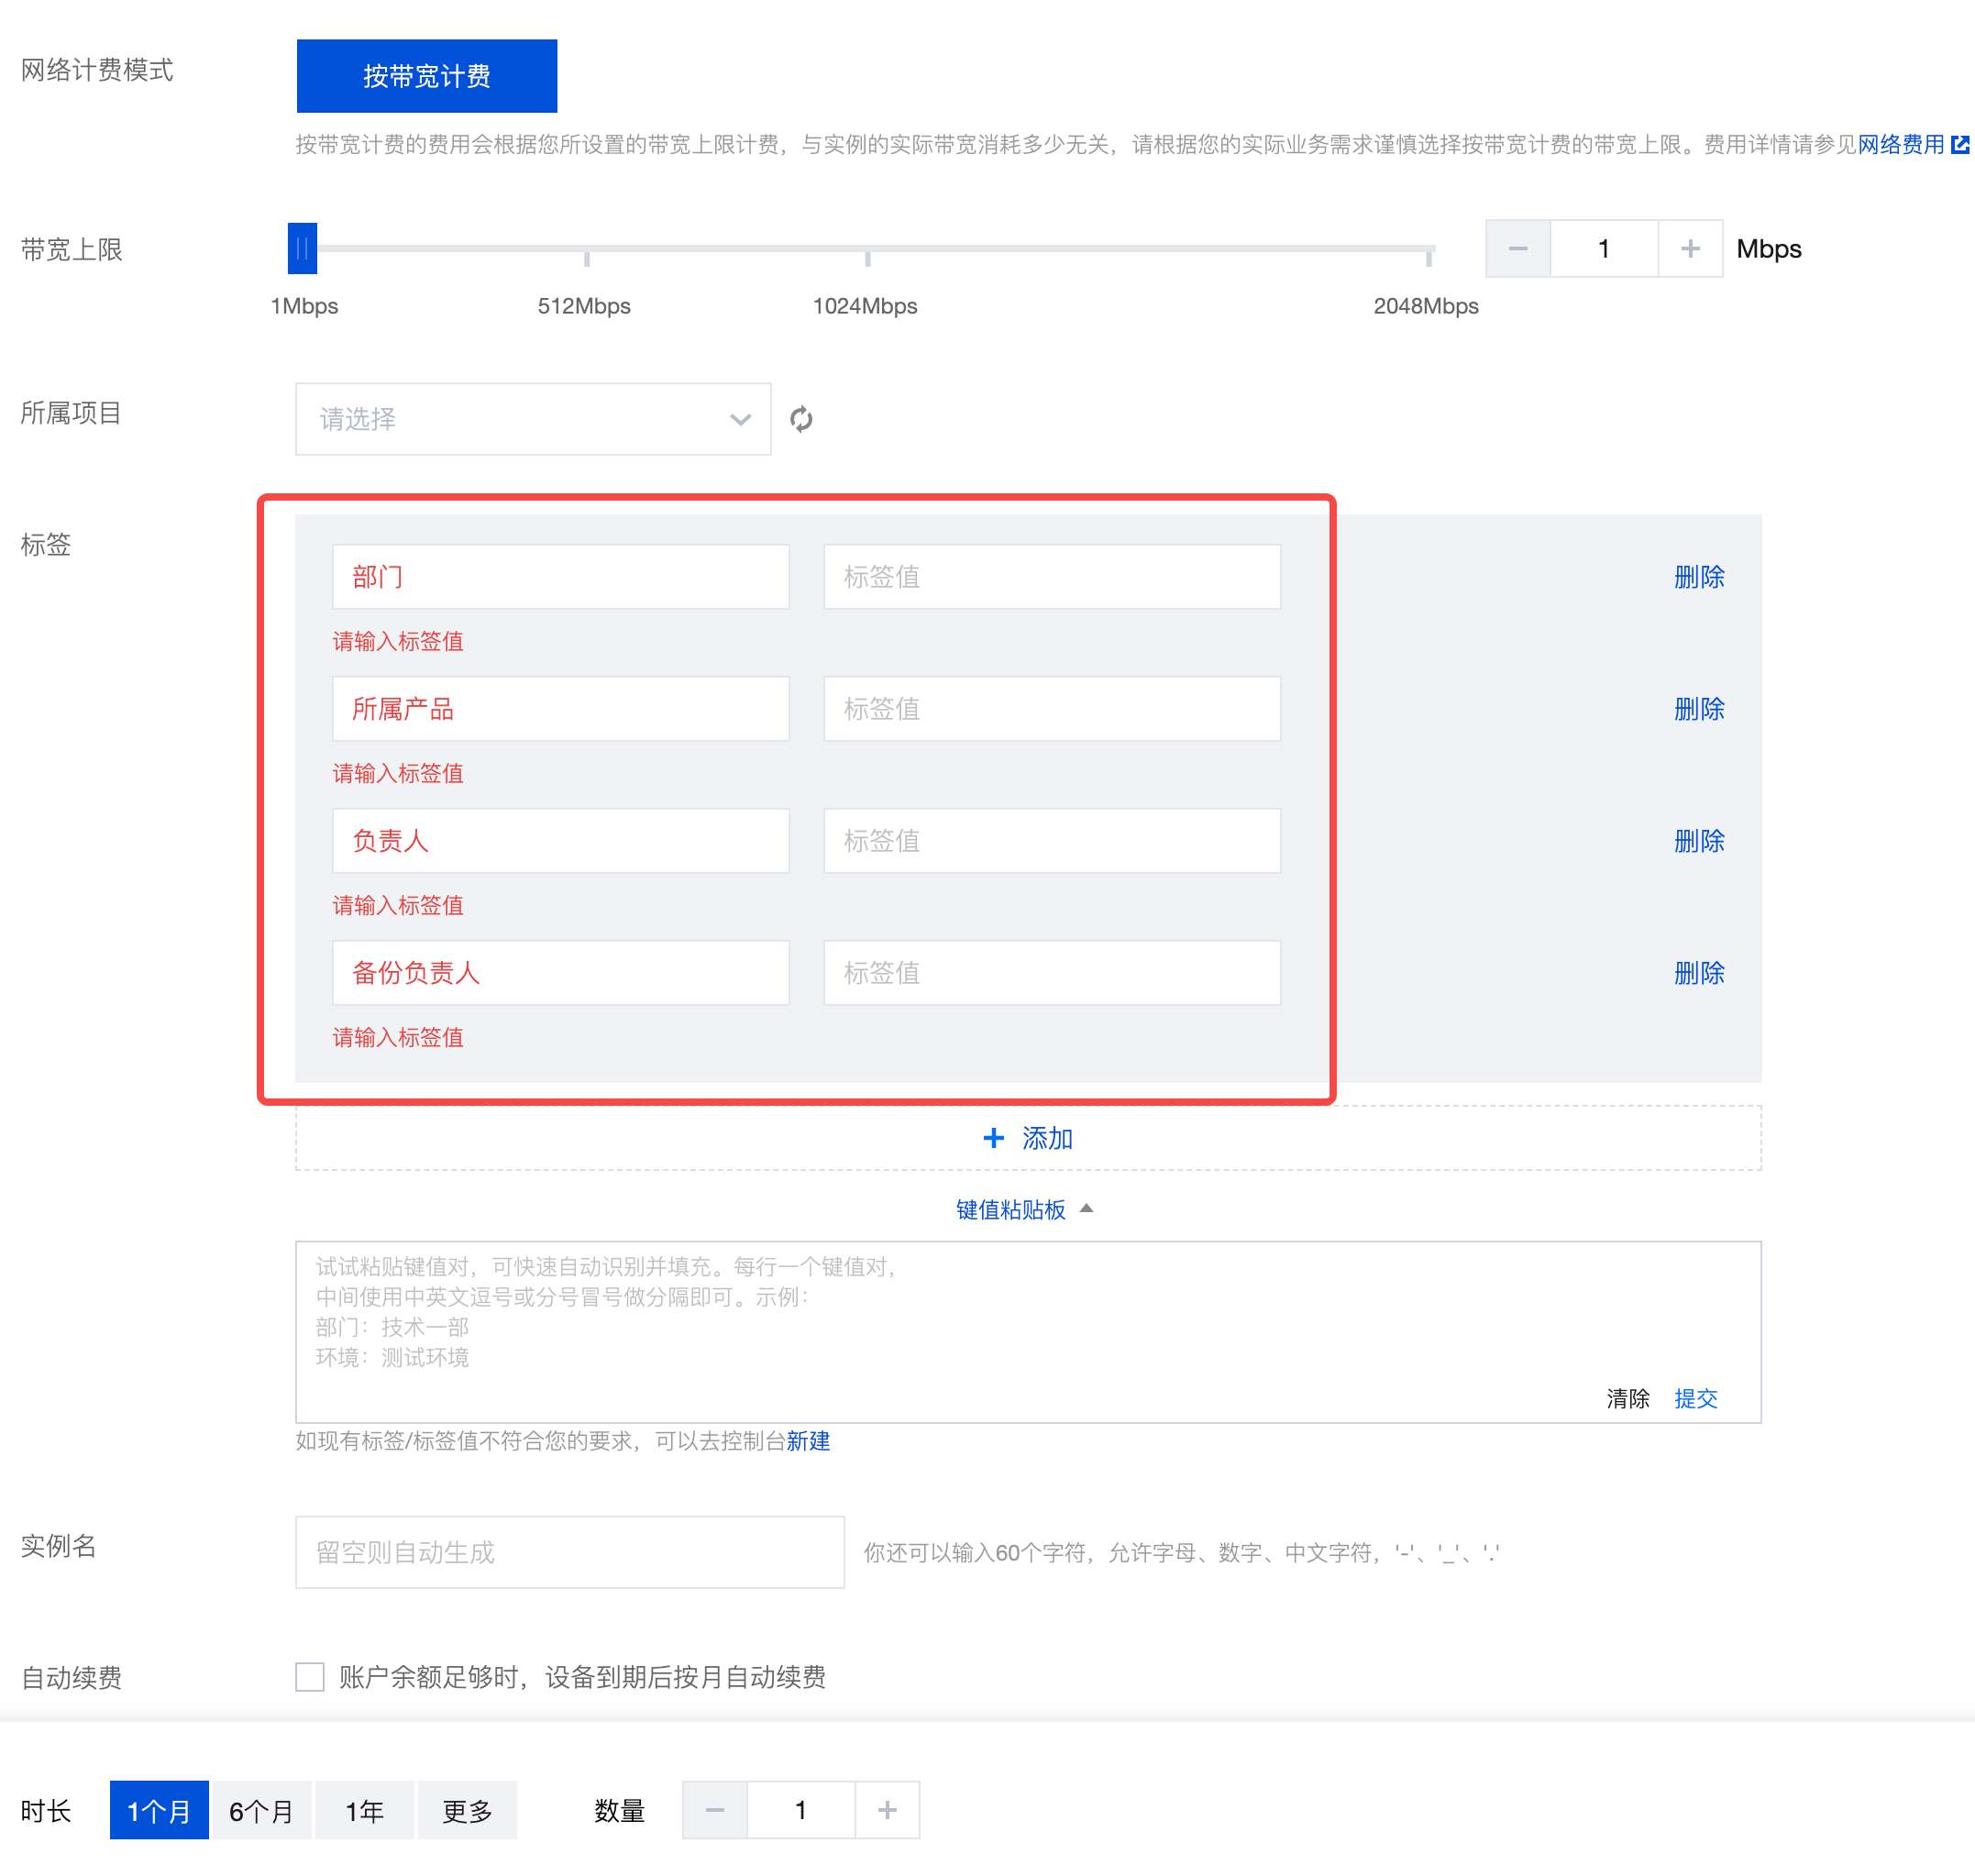This screenshot has height=1876, width=1975.
Task: Click the plus 添加 tag button
Action: click(1027, 1138)
